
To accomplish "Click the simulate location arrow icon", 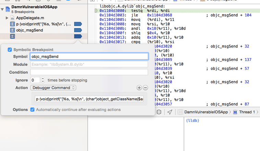I will pos(170,112).
